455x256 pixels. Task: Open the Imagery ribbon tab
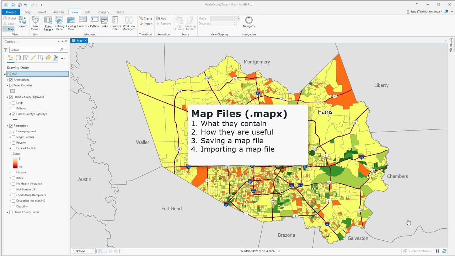coord(103,12)
